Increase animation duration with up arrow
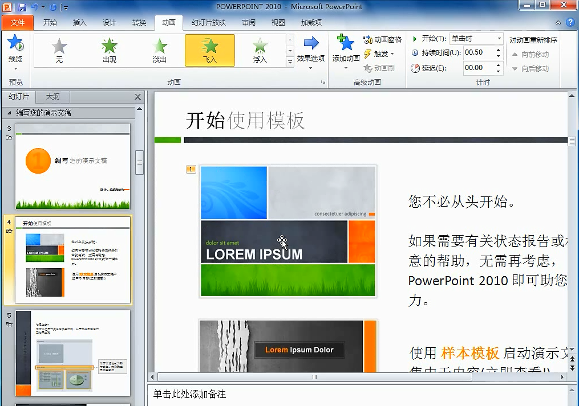 (x=498, y=50)
